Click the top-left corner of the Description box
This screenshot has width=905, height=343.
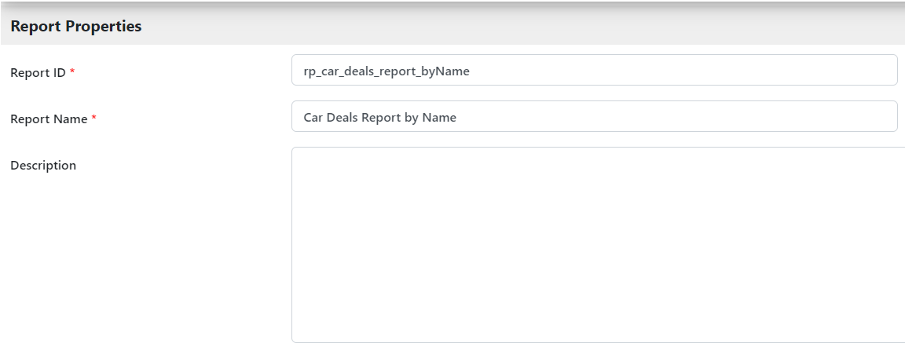(x=300, y=155)
